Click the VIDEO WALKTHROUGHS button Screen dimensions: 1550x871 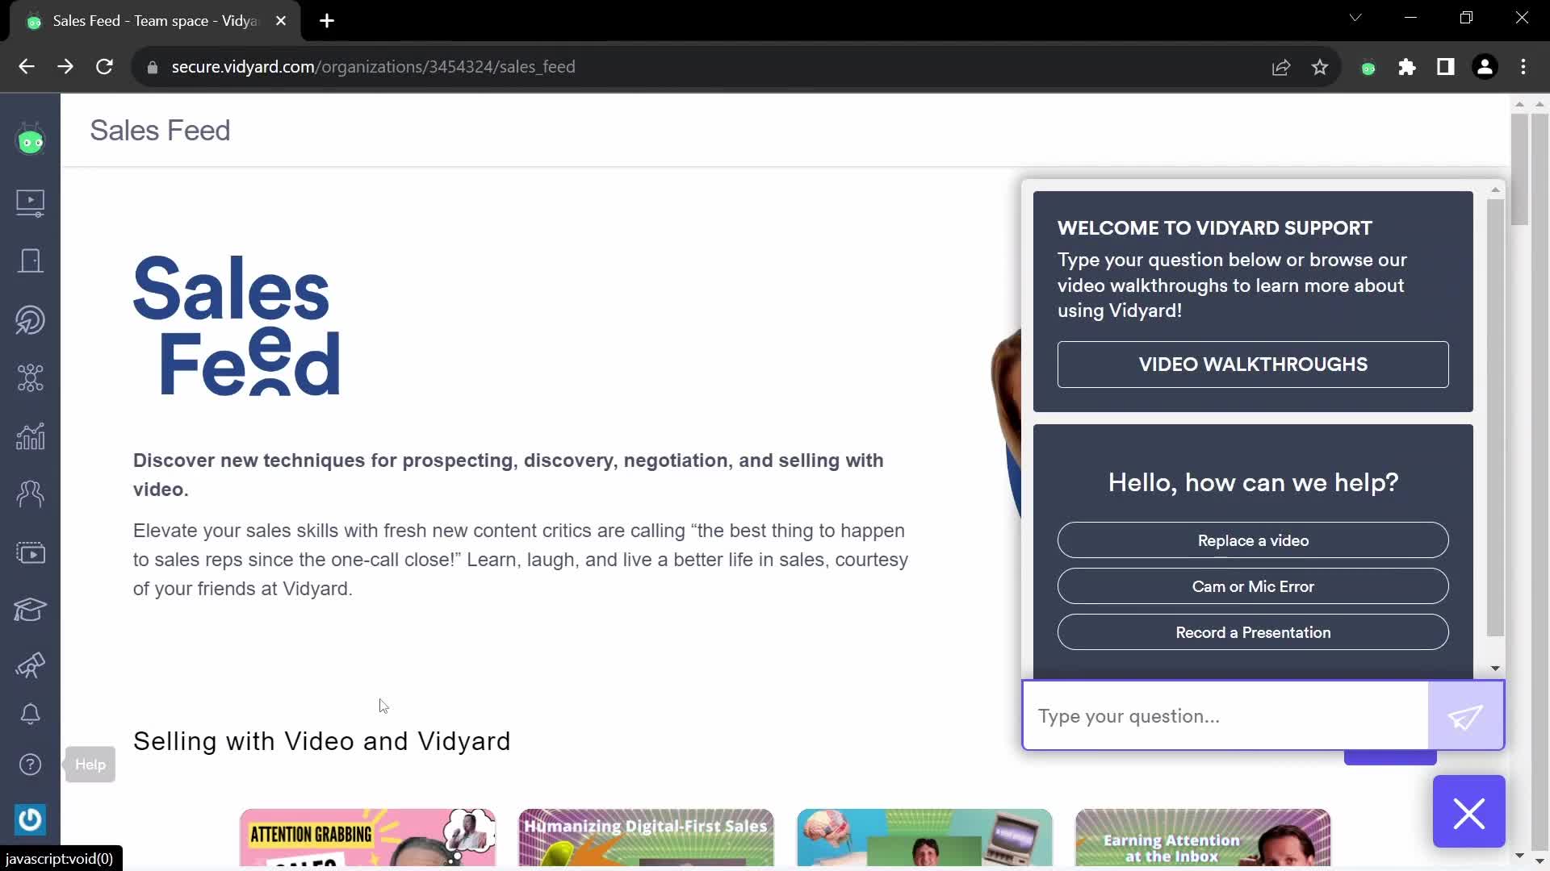click(x=1253, y=365)
